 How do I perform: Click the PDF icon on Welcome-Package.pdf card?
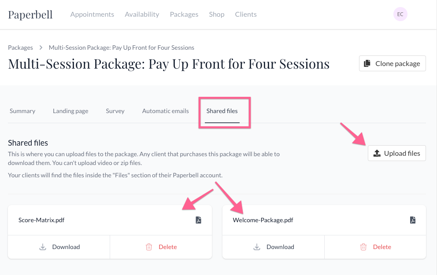(413, 220)
